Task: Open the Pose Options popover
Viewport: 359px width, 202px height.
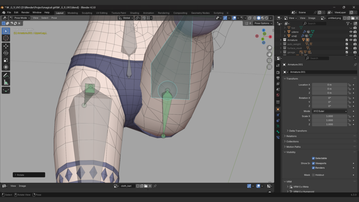Action: point(263,23)
